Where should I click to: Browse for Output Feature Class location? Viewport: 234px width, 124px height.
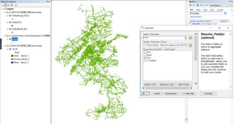[x=191, y=45]
